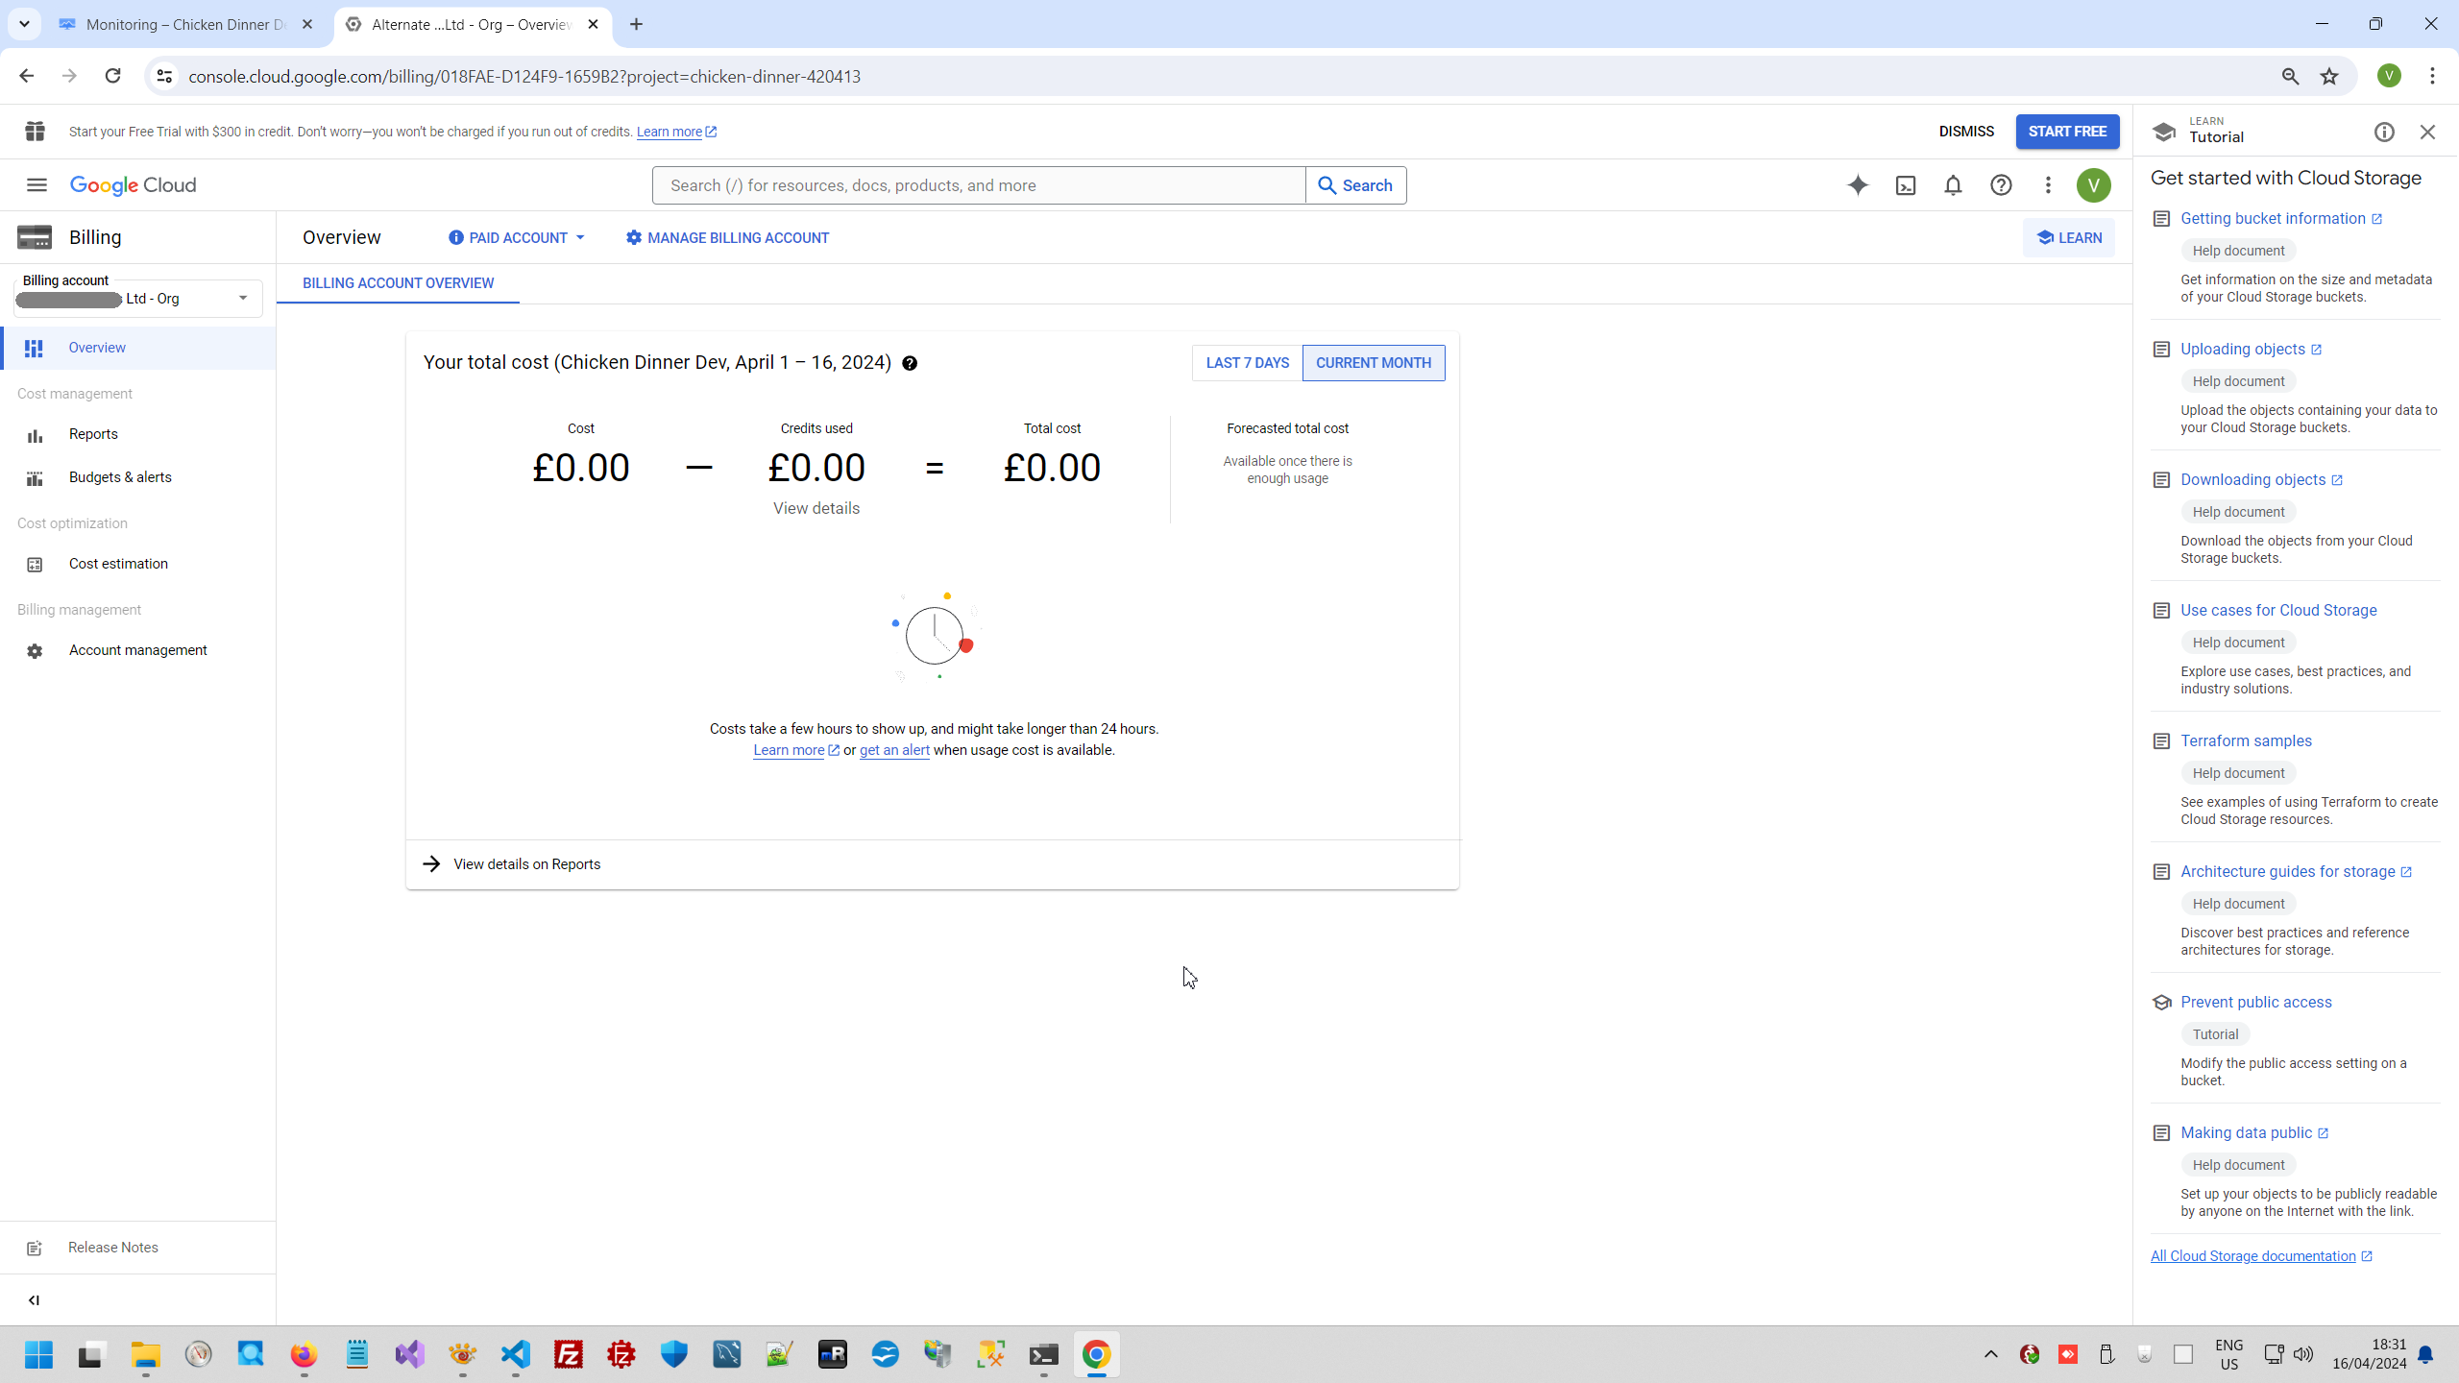Open the notifications bell

[x=1953, y=185]
